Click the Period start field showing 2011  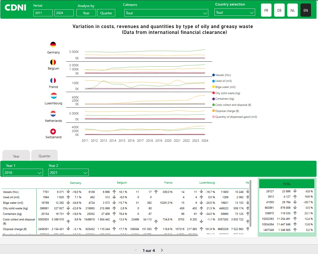coord(43,13)
